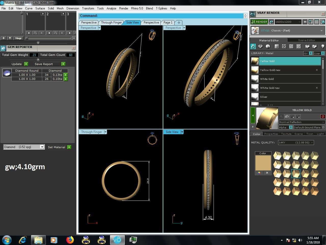This screenshot has height=245, width=326.
Task: Click the Diamond Round gem thumbnail icon
Action: pos(7,73)
